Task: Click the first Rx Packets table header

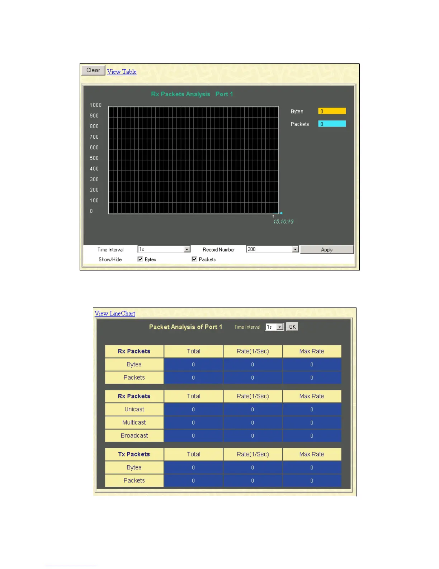Action: [x=134, y=351]
